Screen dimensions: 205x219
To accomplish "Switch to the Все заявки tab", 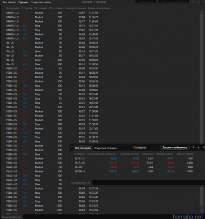I will point(9,2).
